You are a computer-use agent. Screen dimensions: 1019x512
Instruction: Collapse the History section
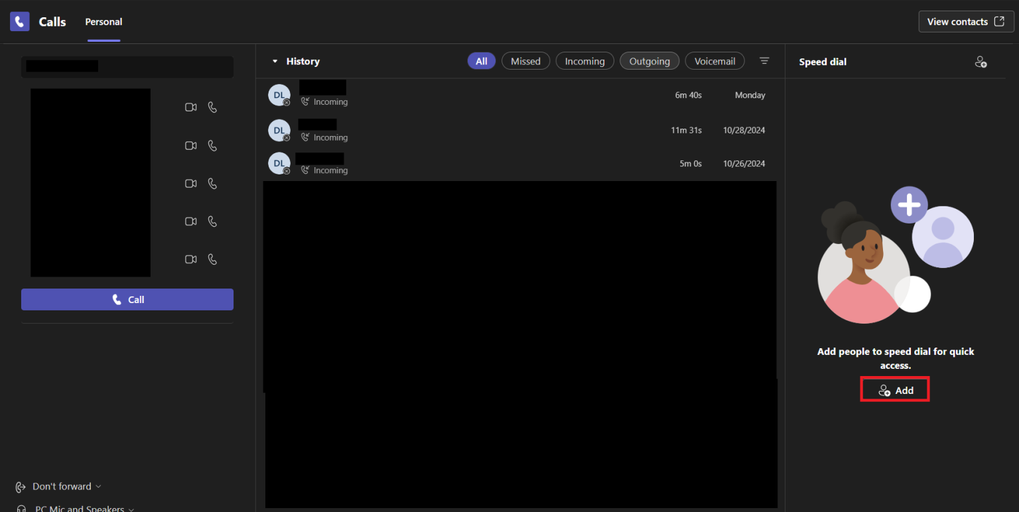[275, 61]
